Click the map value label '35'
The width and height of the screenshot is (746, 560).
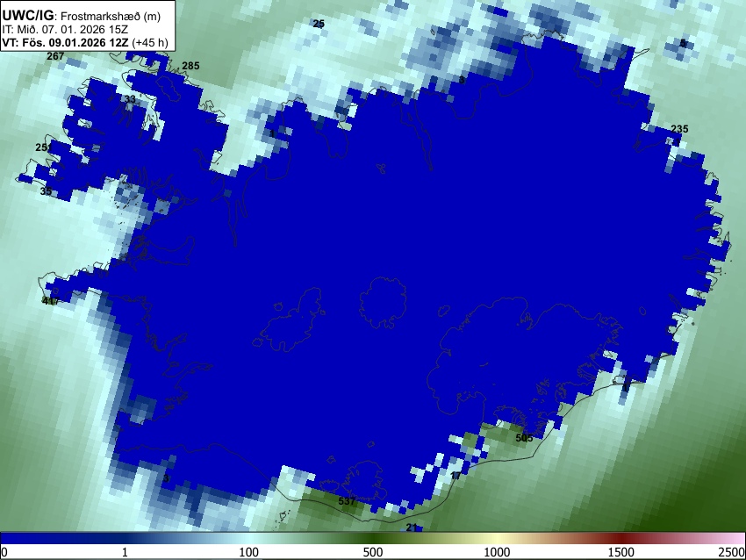tap(46, 191)
